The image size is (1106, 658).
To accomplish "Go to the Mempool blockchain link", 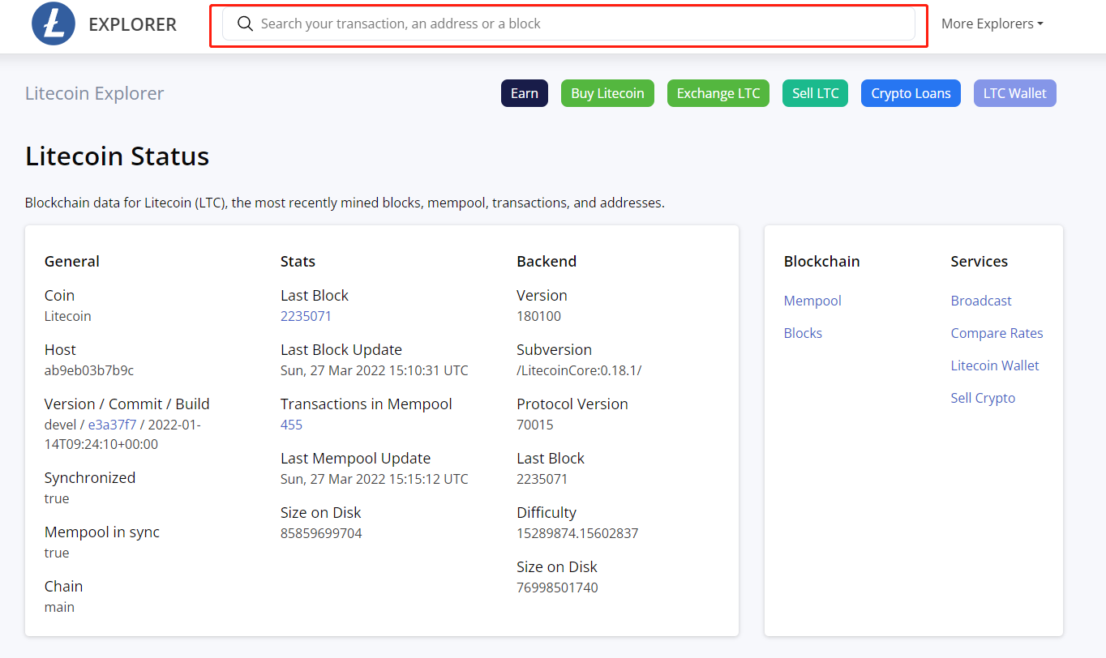I will click(x=812, y=301).
